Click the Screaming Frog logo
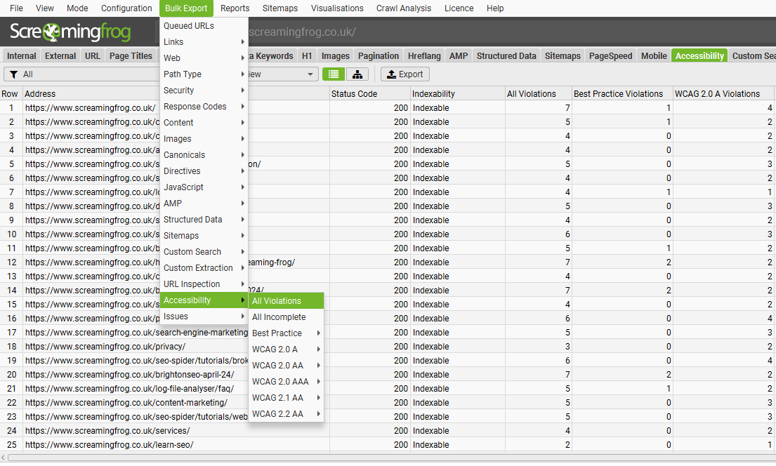 point(70,32)
